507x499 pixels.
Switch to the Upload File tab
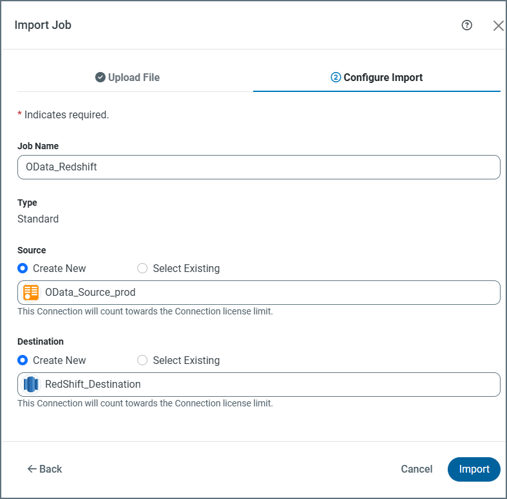point(128,77)
